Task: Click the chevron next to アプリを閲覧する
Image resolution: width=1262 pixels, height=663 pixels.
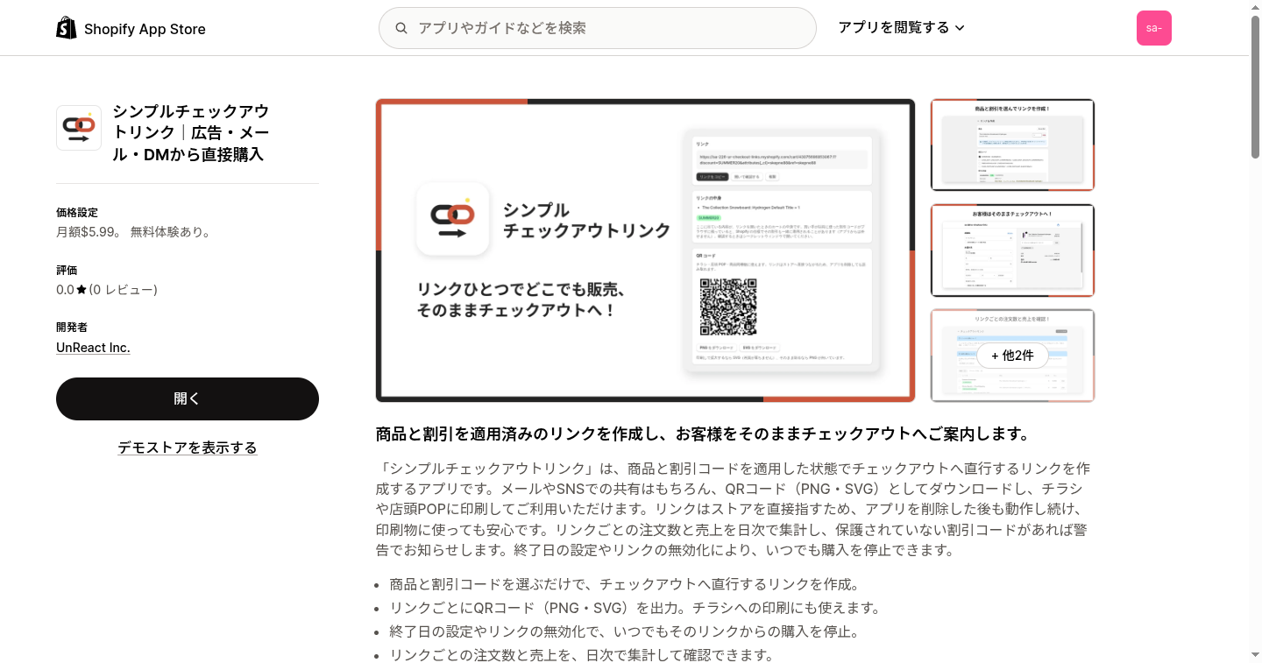Action: click(960, 28)
